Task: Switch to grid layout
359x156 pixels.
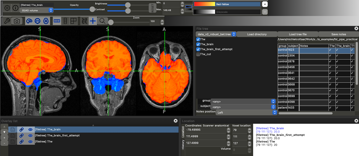Action: tap(74, 21)
